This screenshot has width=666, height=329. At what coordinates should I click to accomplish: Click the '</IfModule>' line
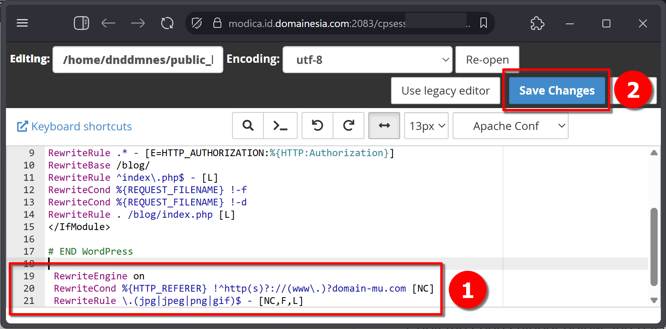pos(79,226)
